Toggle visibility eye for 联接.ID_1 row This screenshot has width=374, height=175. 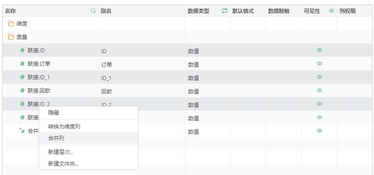click(x=319, y=77)
